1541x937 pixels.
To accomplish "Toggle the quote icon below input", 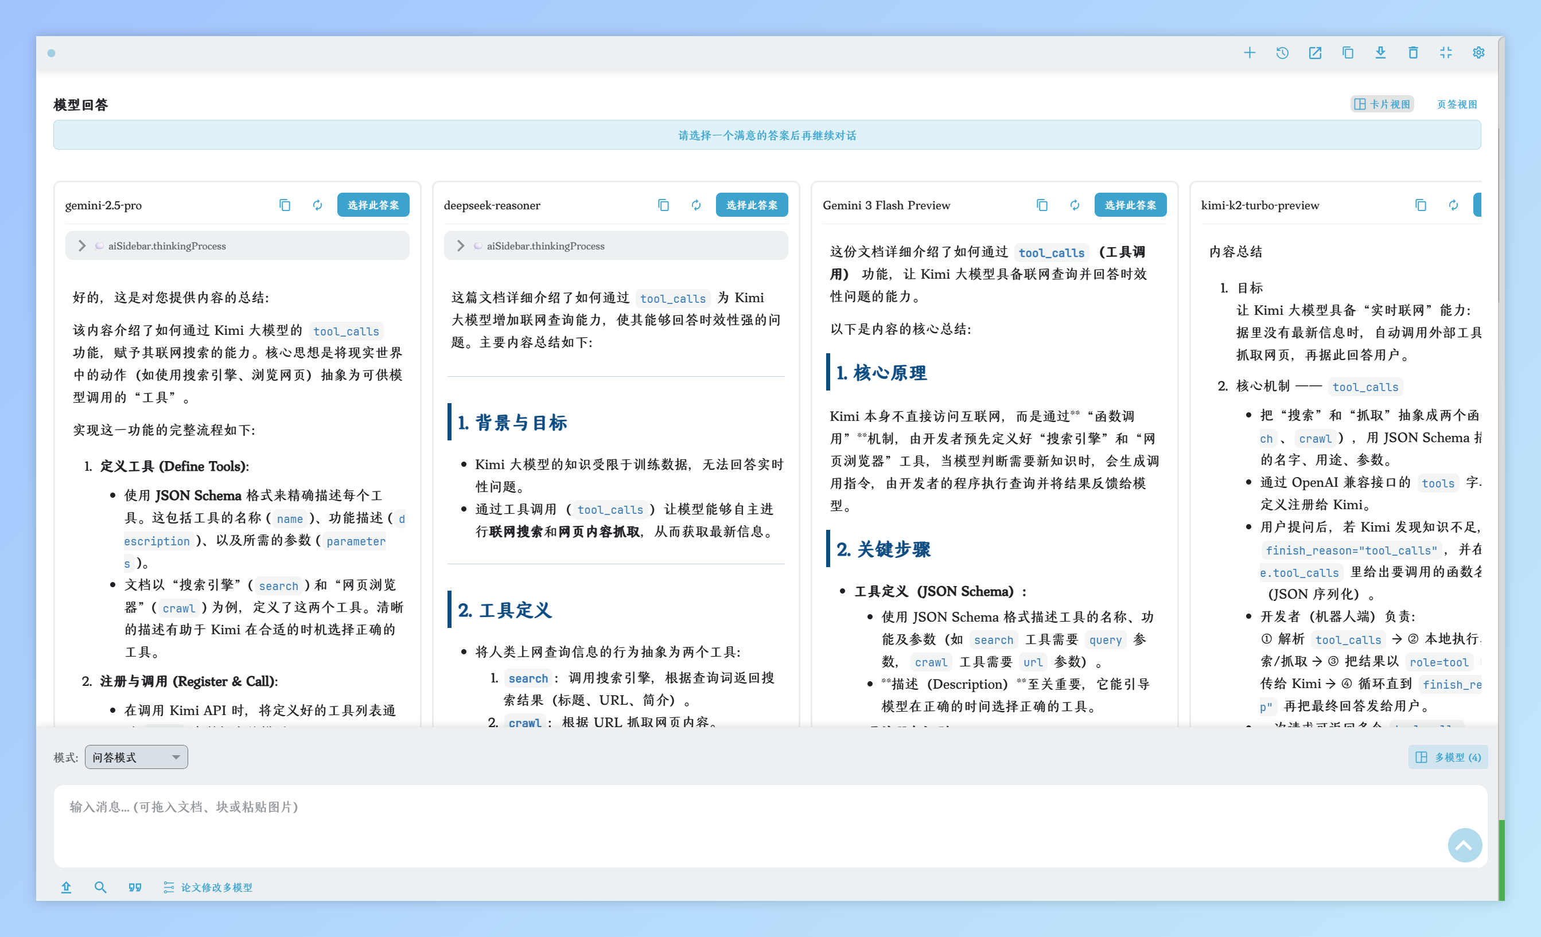I will pos(135,887).
